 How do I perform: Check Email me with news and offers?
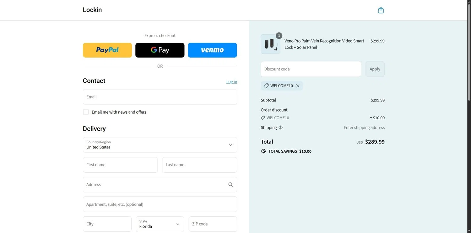(86, 112)
